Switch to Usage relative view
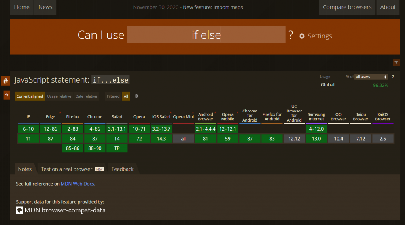This screenshot has width=405, height=225. pos(59,96)
